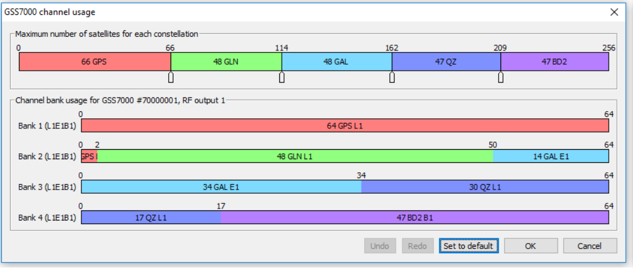
Task: Select slider handle at 66 between GPS and GLN
Action: (171, 77)
